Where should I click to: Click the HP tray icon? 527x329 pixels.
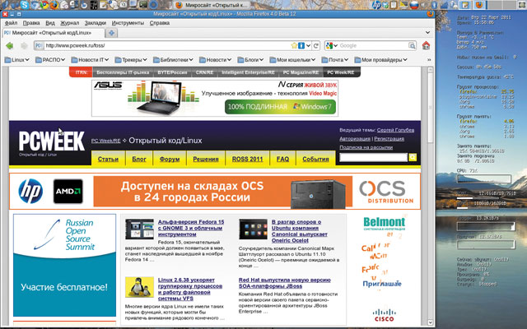tap(376, 5)
